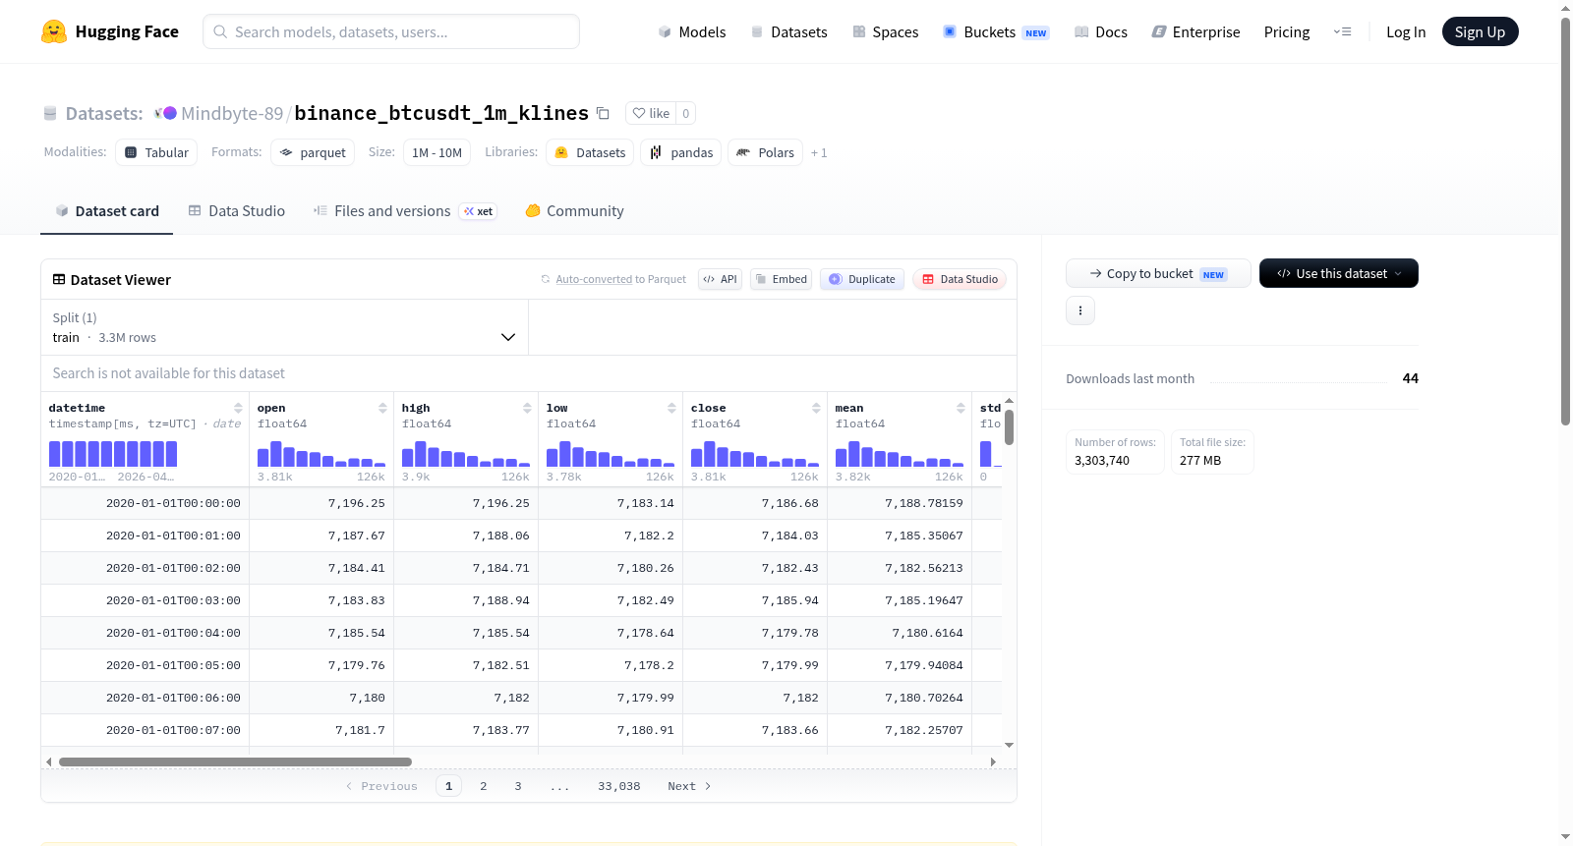
Task: Select the Polars library tag
Action: 765,152
